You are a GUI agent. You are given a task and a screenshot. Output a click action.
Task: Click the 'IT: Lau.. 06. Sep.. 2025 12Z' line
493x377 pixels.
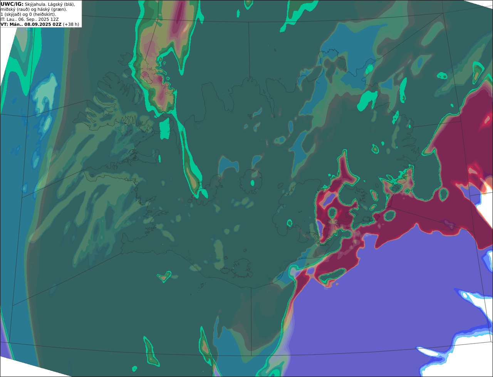click(x=30, y=19)
